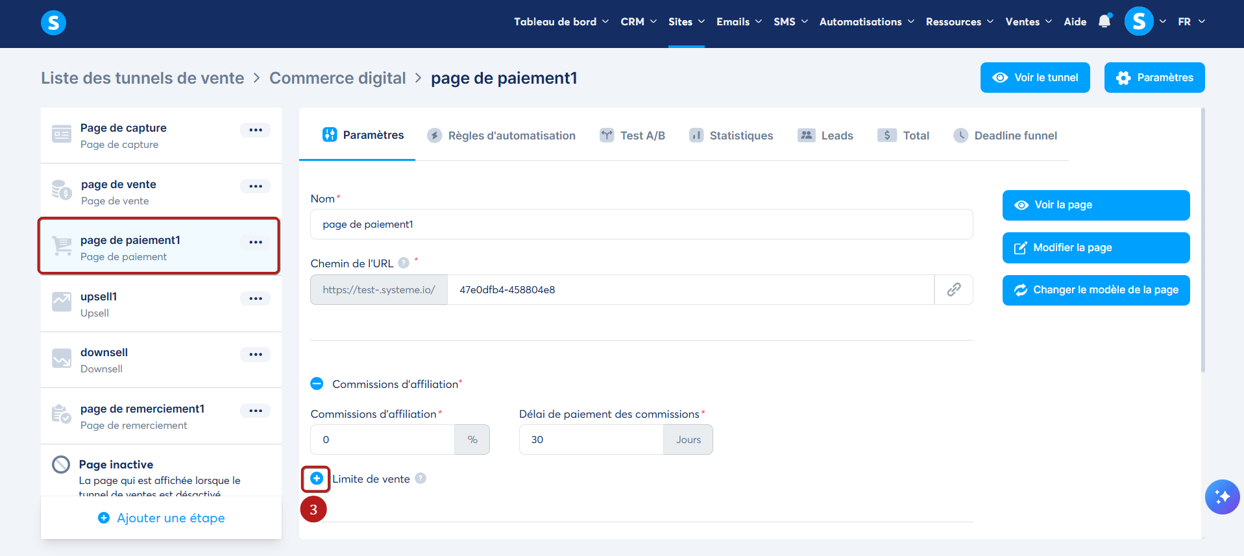This screenshot has width=1244, height=556.
Task: Click help icon next to Limite de vente
Action: pos(421,478)
